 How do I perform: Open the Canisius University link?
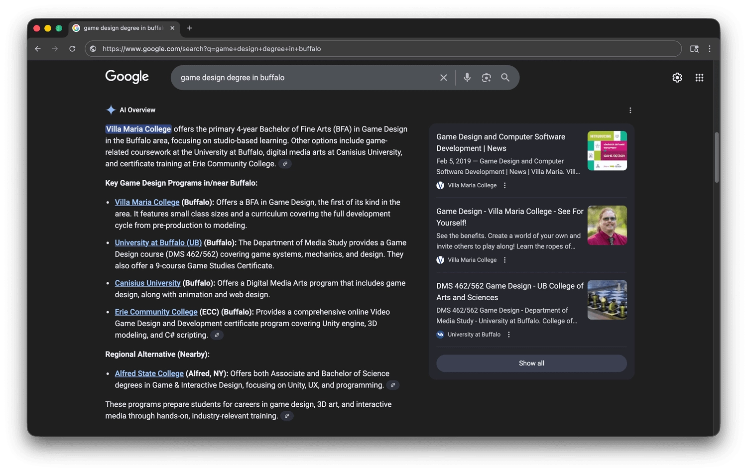tap(147, 283)
